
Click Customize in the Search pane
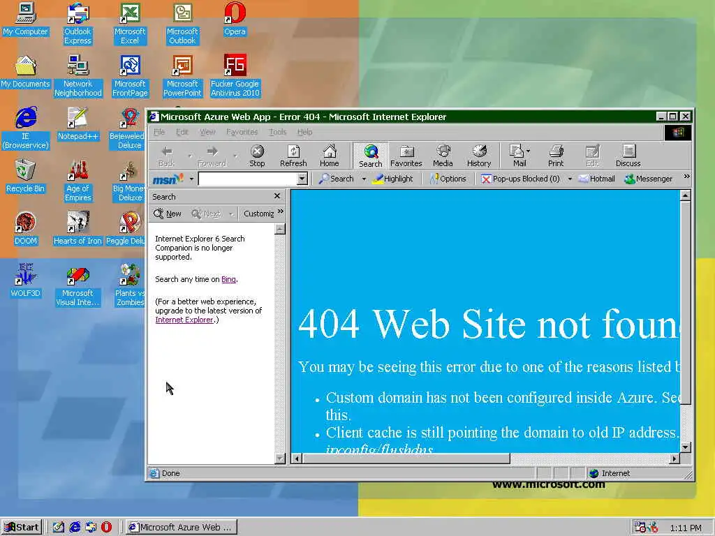(x=258, y=214)
